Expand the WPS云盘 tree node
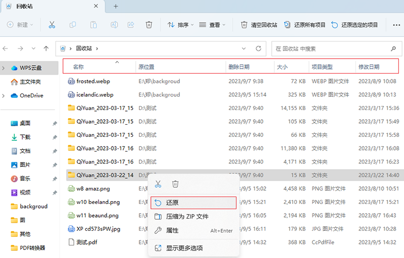Image resolution: width=404 pixels, height=258 pixels. [x=4, y=68]
